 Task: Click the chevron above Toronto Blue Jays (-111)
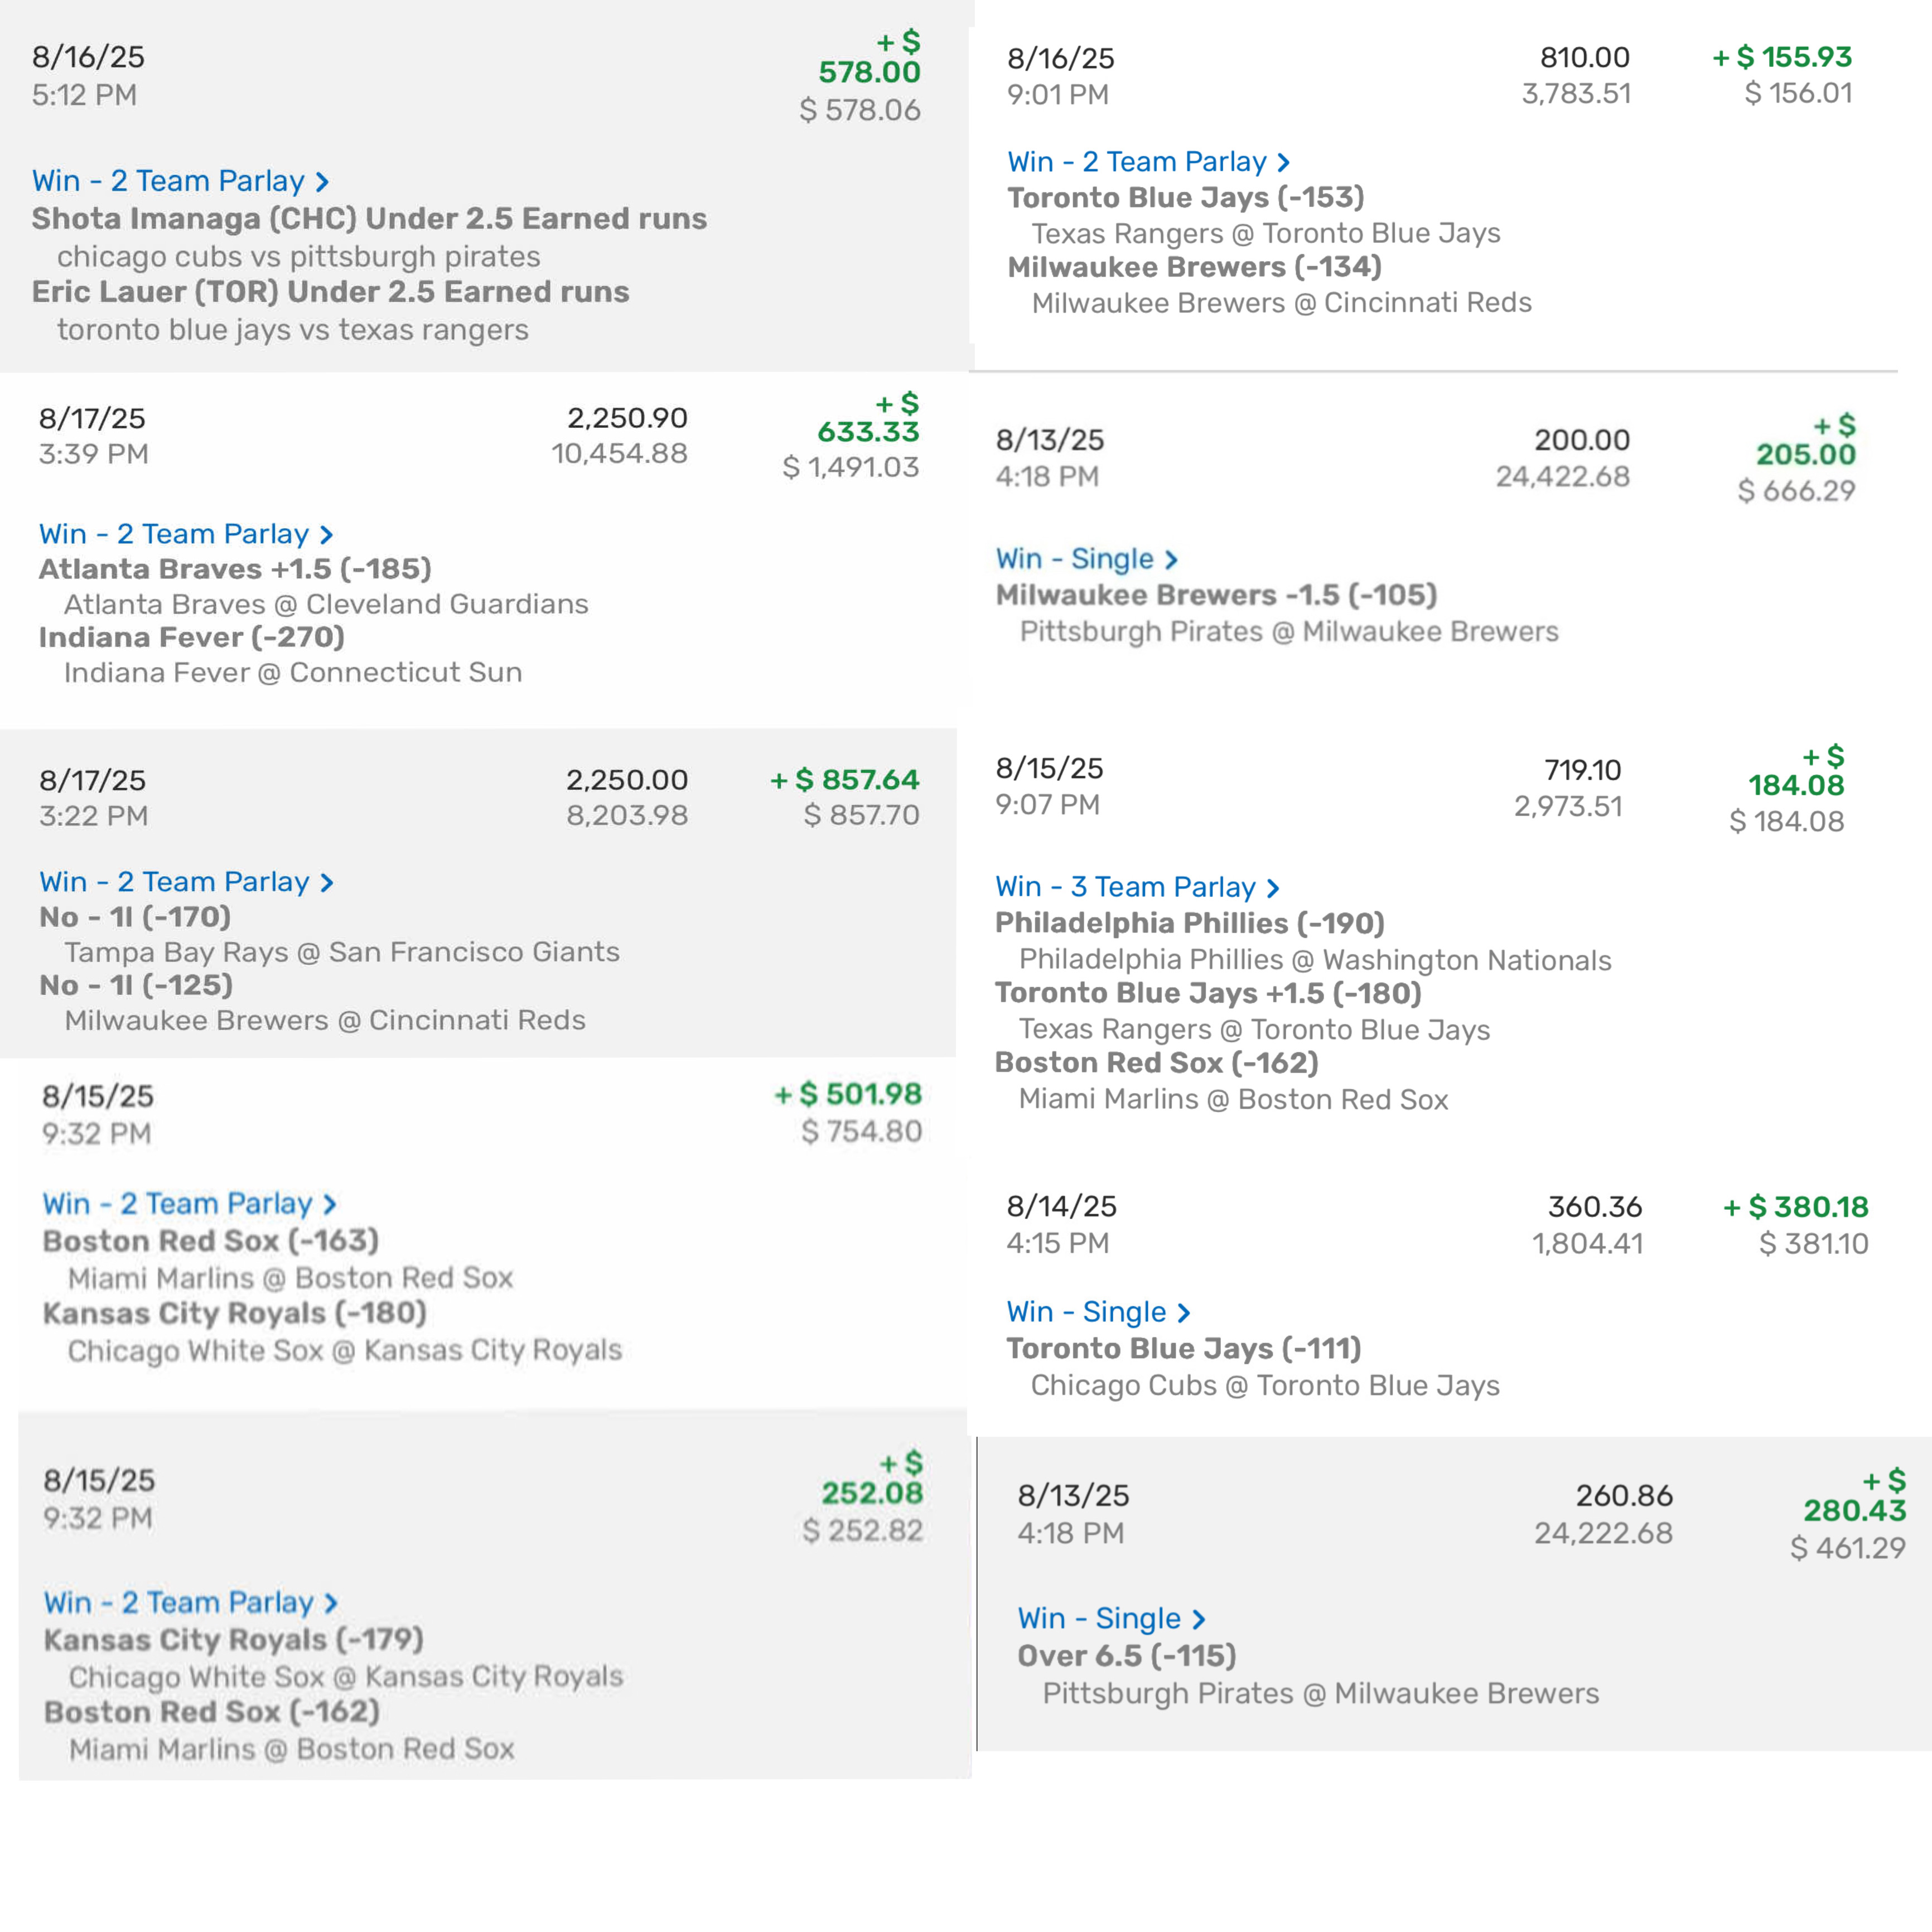coord(1184,1312)
